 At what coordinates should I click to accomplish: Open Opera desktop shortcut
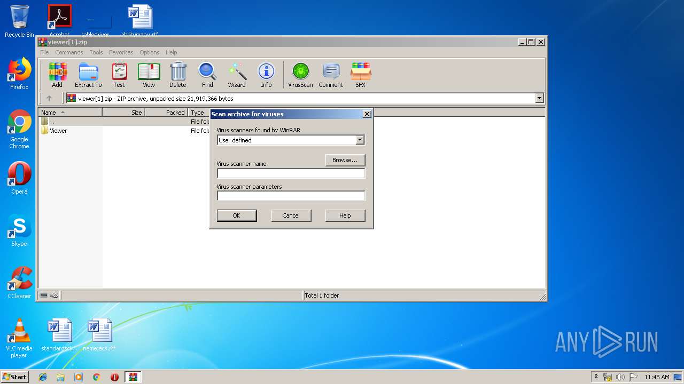point(19,178)
